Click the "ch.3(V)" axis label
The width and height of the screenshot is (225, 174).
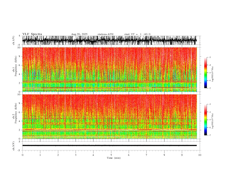pyautogui.click(x=14, y=146)
